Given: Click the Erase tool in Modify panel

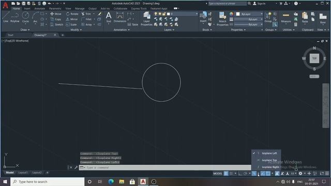Looking at the screenshot, I should point(99,14).
